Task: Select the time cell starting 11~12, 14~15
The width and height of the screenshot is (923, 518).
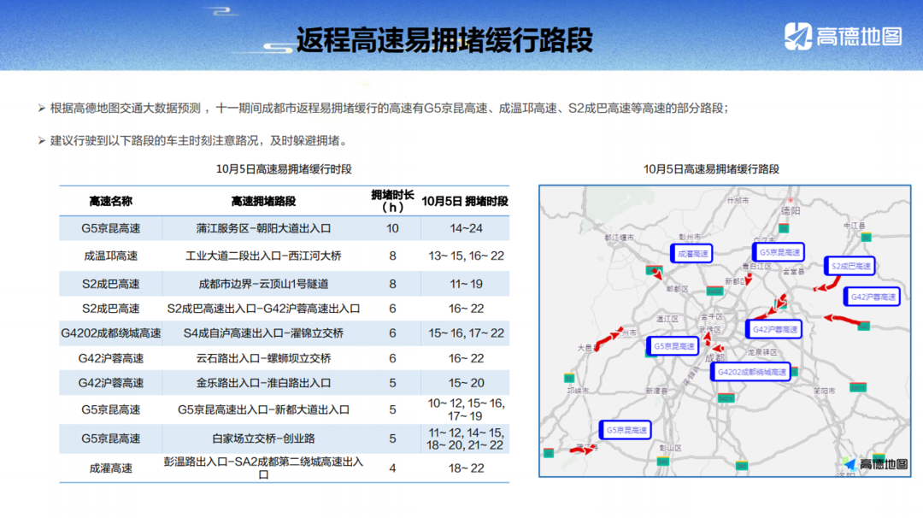Action: click(465, 439)
